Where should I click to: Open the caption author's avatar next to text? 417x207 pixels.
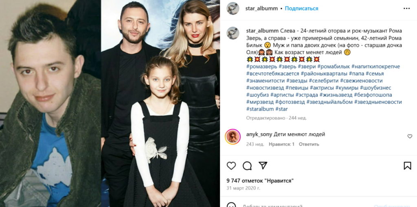[x=233, y=33]
